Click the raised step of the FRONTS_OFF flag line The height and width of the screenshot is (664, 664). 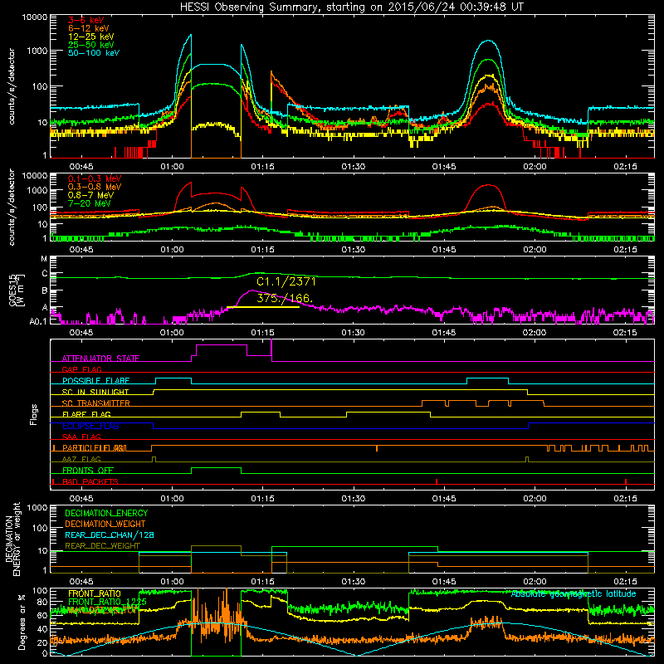click(216, 468)
